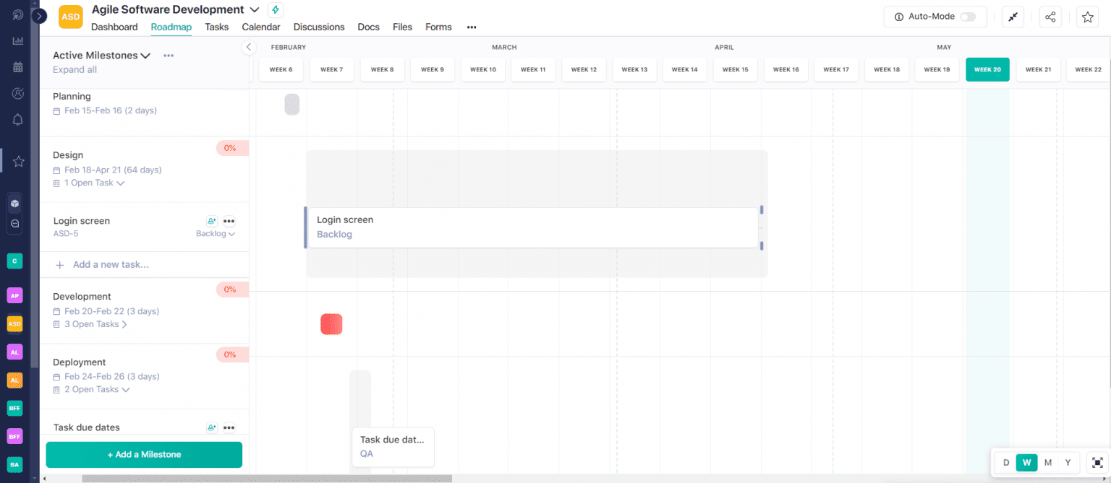The width and height of the screenshot is (1111, 483).
Task: Click the Add a Milestone button
Action: click(x=144, y=455)
